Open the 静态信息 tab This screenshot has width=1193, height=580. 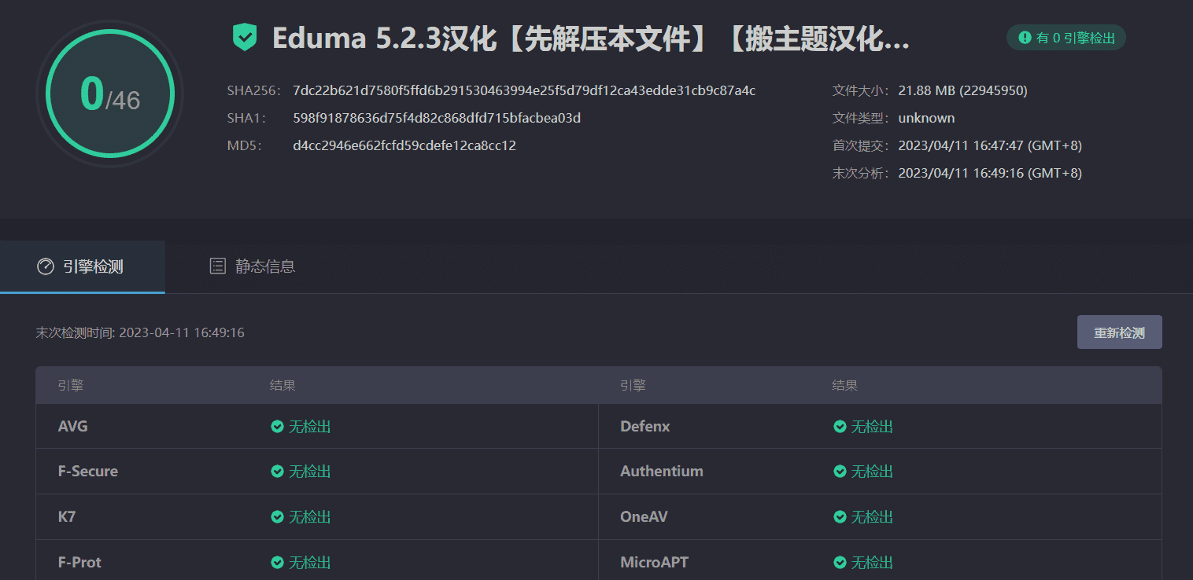click(x=253, y=266)
